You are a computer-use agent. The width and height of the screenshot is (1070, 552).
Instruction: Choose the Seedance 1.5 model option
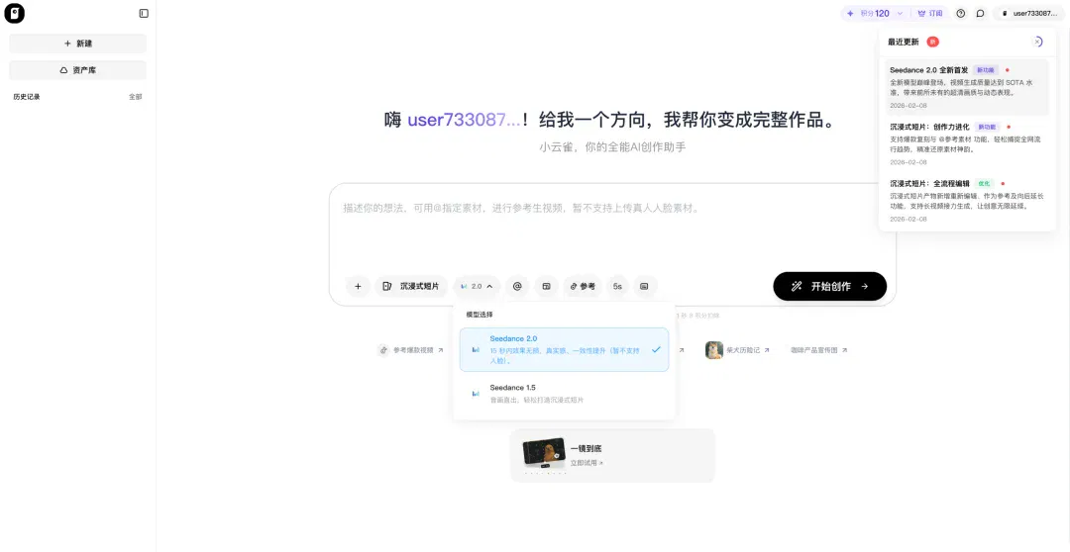pyautogui.click(x=565, y=393)
